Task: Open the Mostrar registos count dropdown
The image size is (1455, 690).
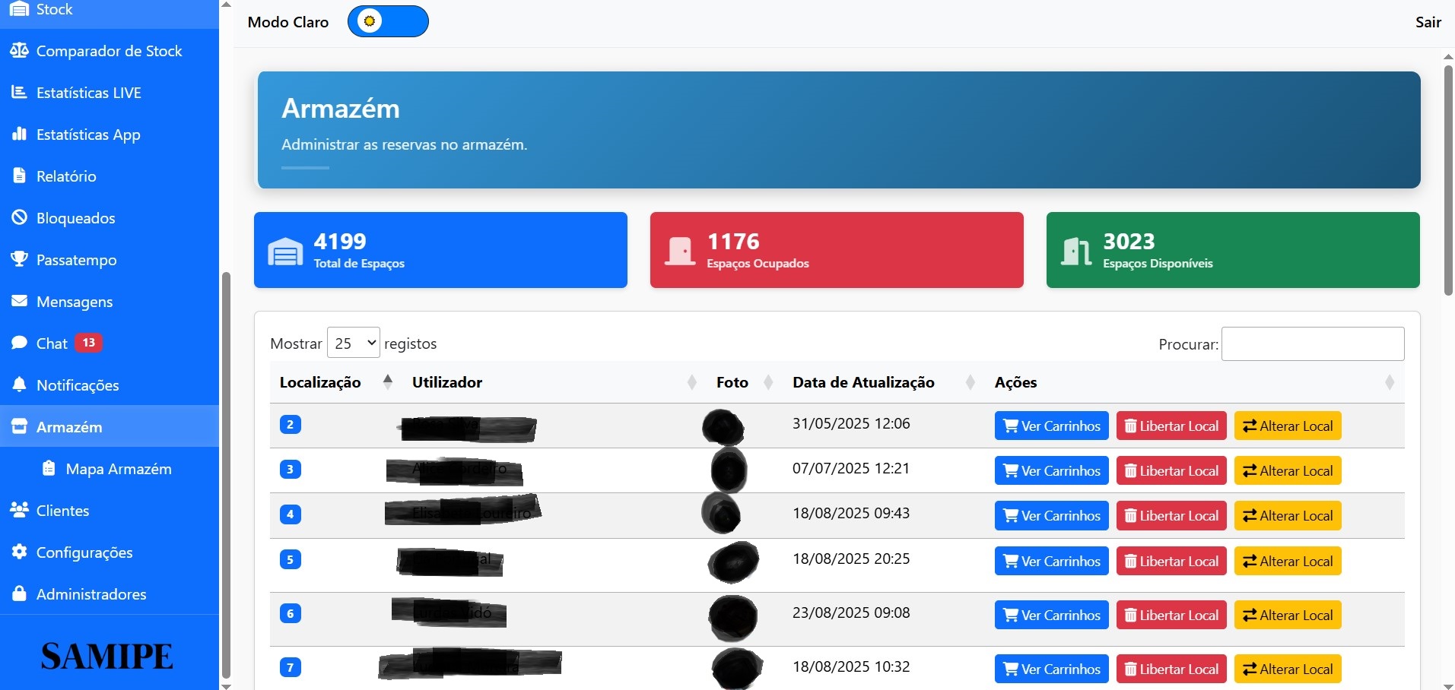Action: tap(353, 343)
